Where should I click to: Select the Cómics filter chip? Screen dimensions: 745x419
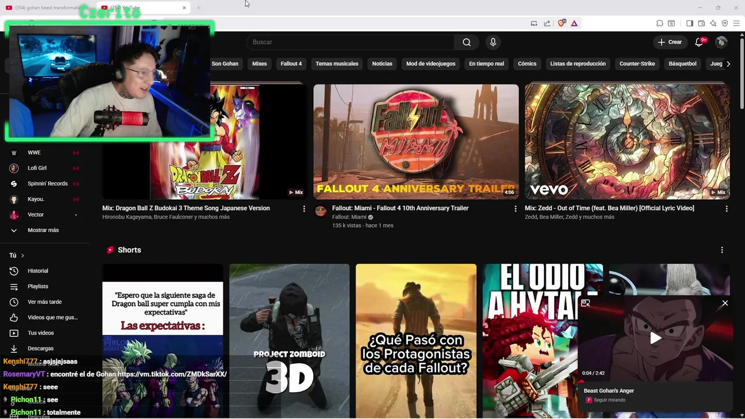(527, 63)
